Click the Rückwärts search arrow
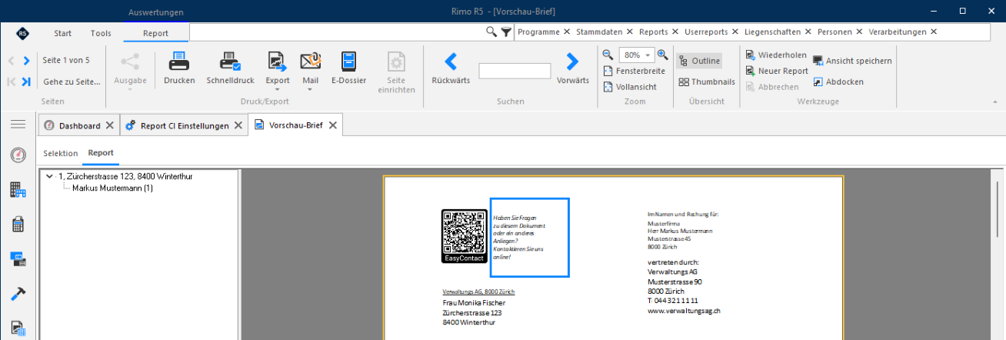Screen dimensions: 1006x340 pos(451,61)
